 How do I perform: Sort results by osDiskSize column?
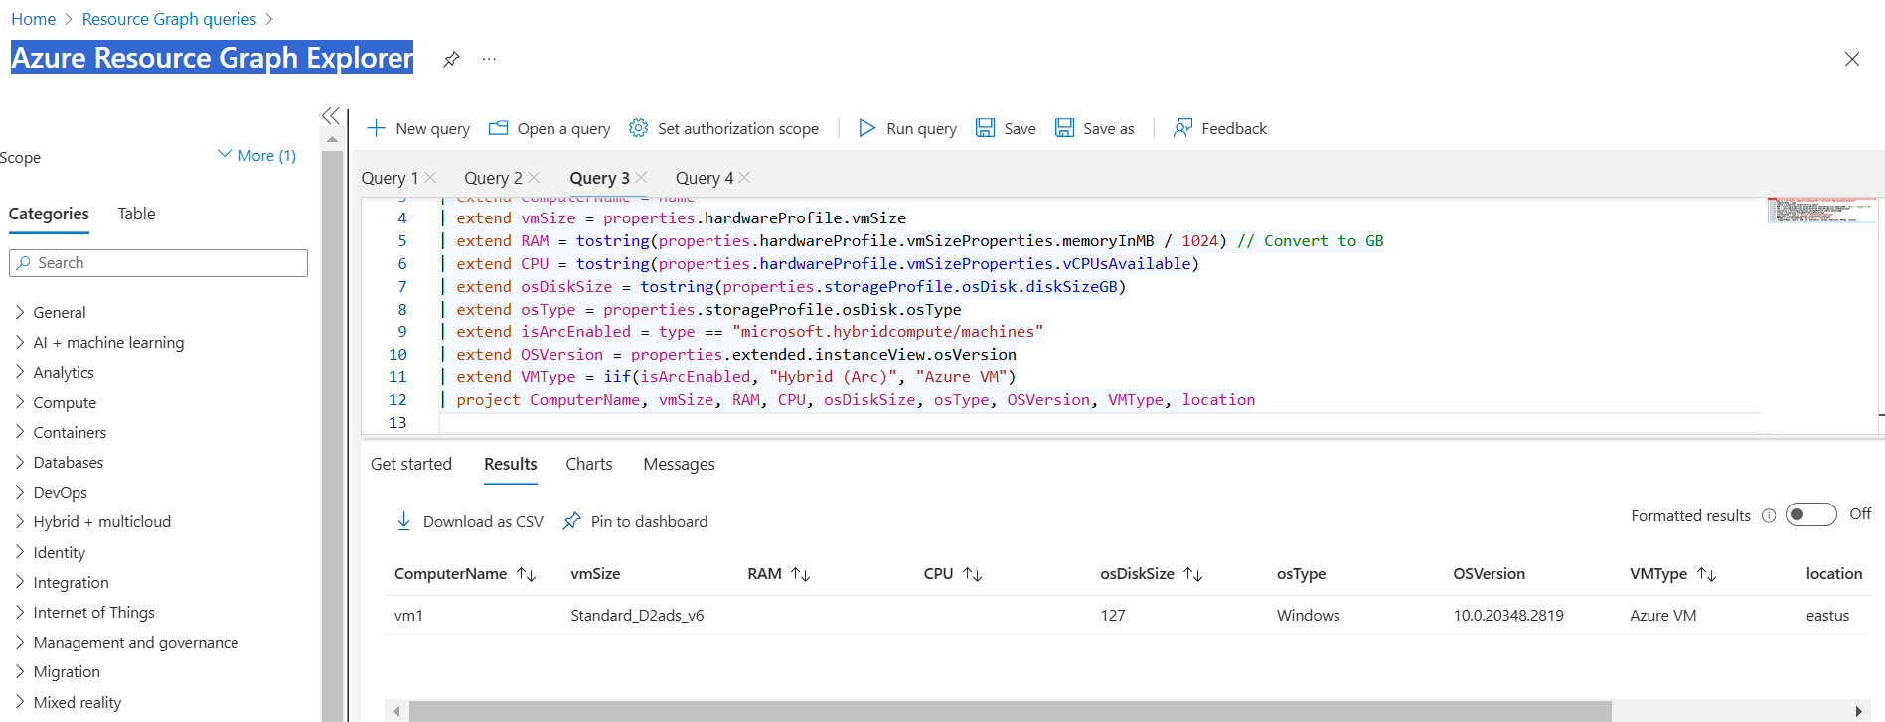(x=1193, y=574)
